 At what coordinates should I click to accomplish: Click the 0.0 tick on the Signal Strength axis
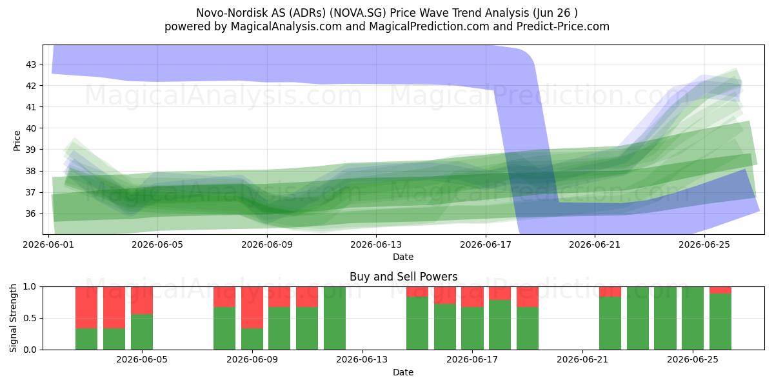[31, 350]
